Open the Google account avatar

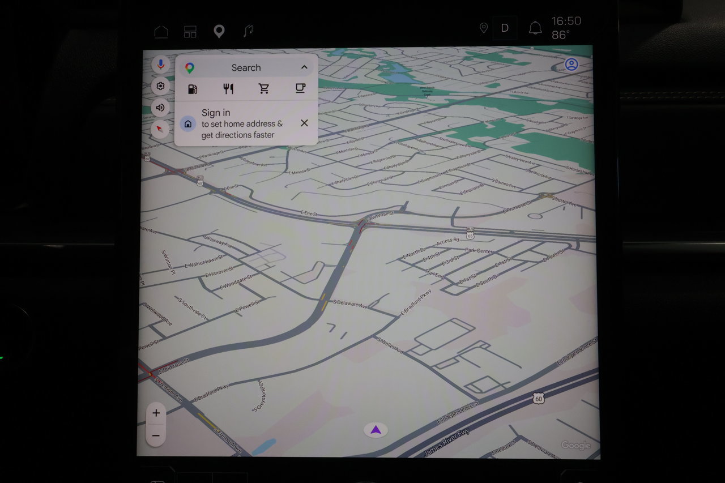pos(572,65)
